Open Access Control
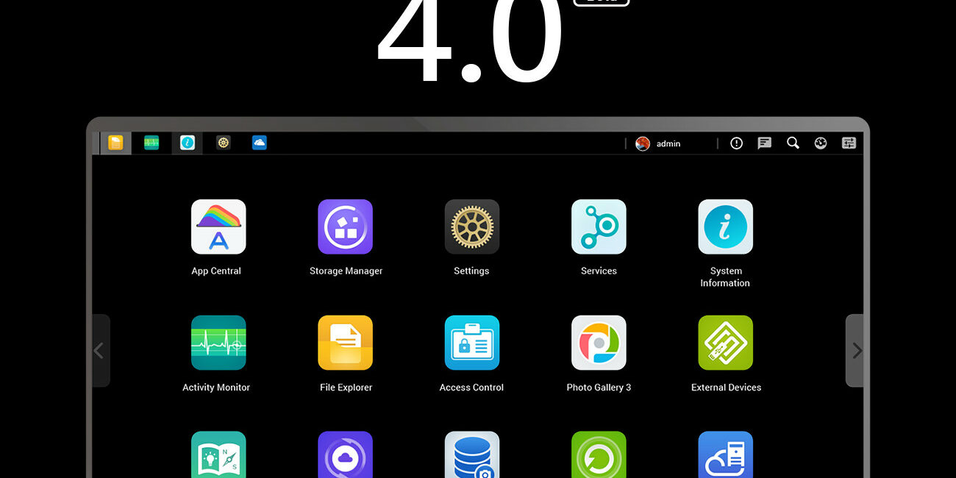 (x=471, y=343)
